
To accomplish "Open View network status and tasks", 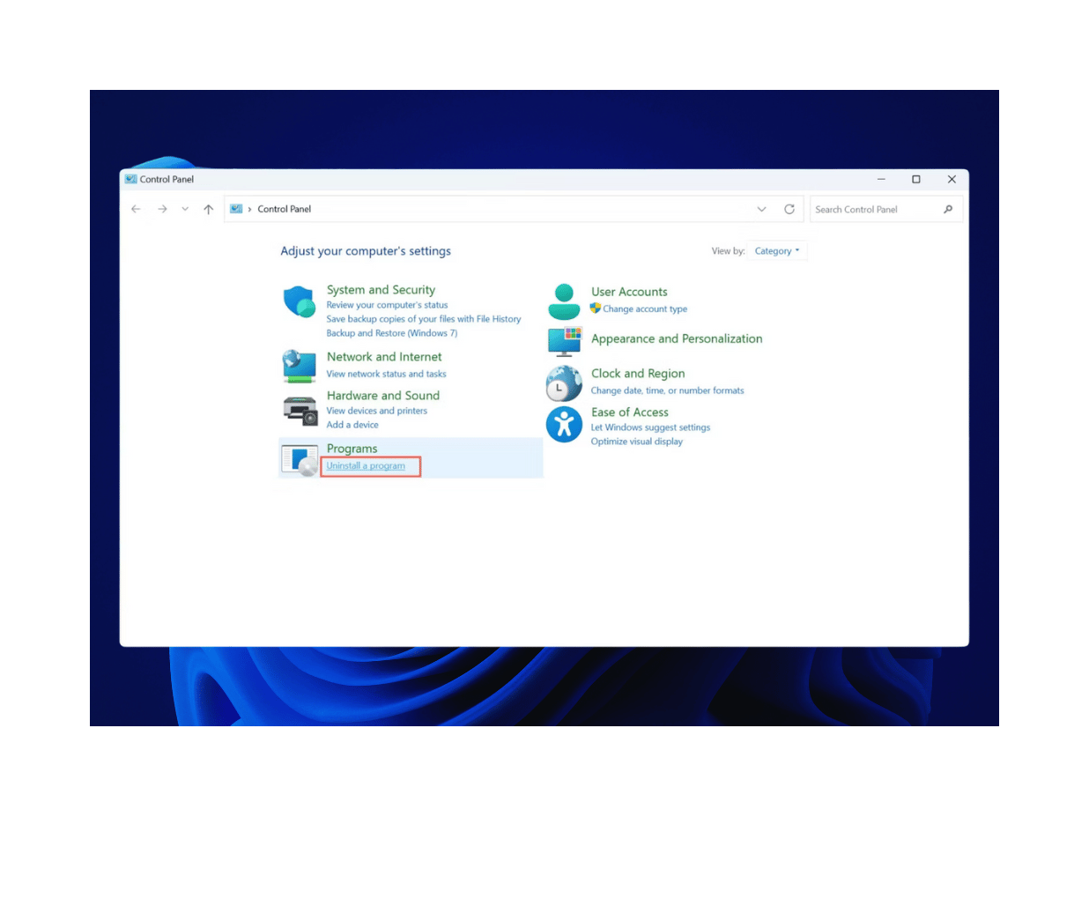I will click(386, 374).
